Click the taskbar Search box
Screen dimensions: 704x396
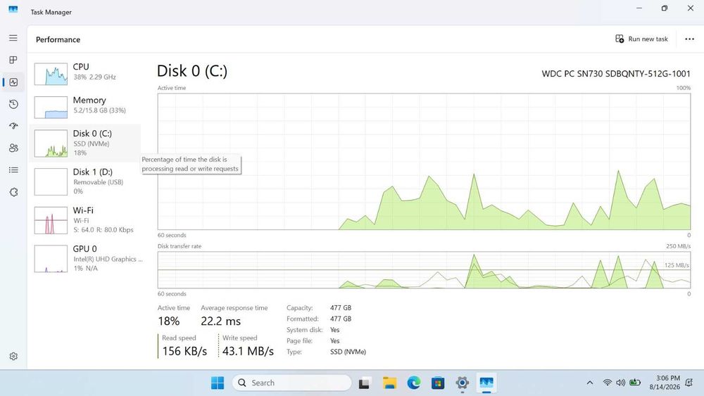click(292, 383)
